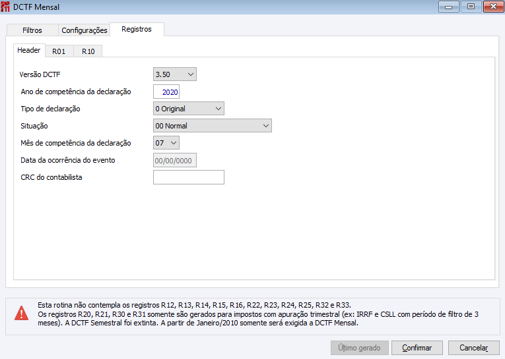
Task: Maximize the DCTF Mensal window
Action: coord(471,7)
